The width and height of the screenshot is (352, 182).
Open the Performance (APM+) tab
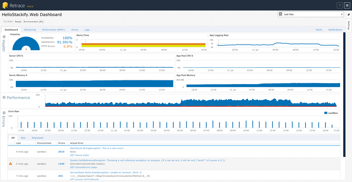click(x=54, y=30)
